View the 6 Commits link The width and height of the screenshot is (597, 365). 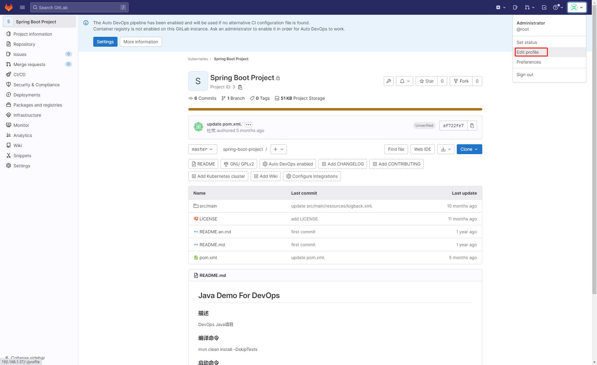point(202,98)
